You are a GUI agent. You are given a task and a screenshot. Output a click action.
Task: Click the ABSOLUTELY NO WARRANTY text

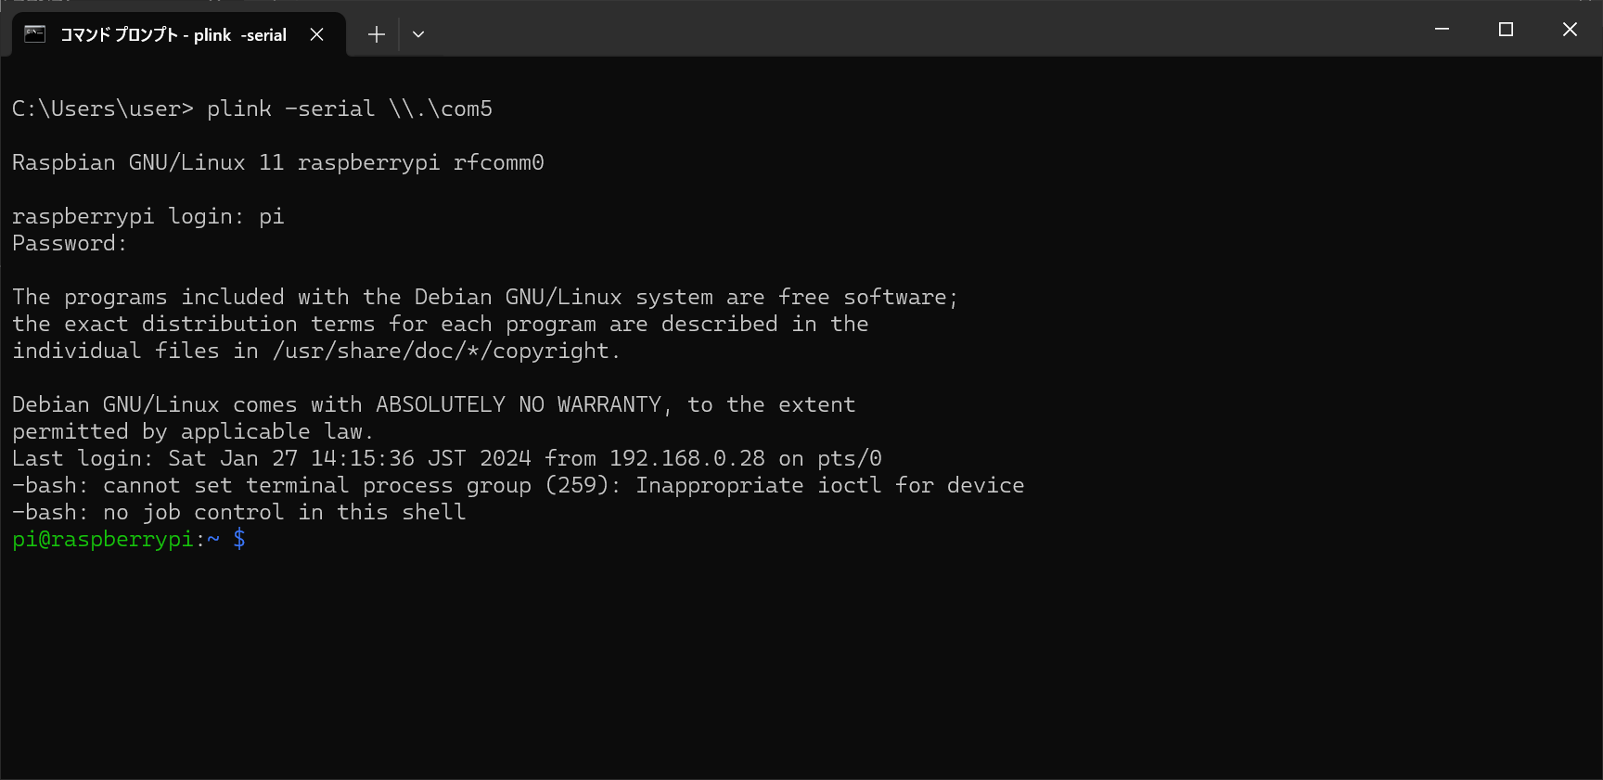(x=519, y=404)
